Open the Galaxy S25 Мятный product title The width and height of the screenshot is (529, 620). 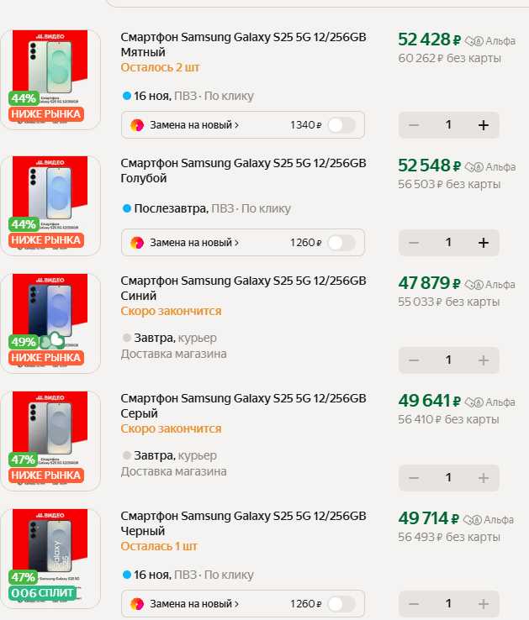tap(243, 45)
